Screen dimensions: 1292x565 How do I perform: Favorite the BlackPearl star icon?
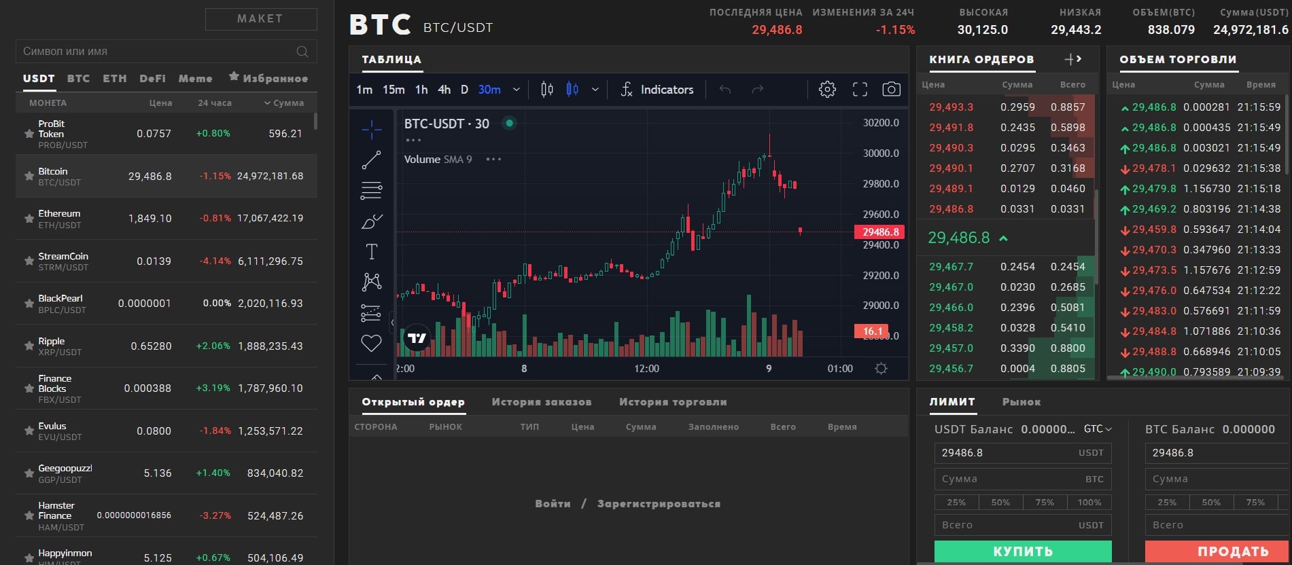pyautogui.click(x=29, y=304)
